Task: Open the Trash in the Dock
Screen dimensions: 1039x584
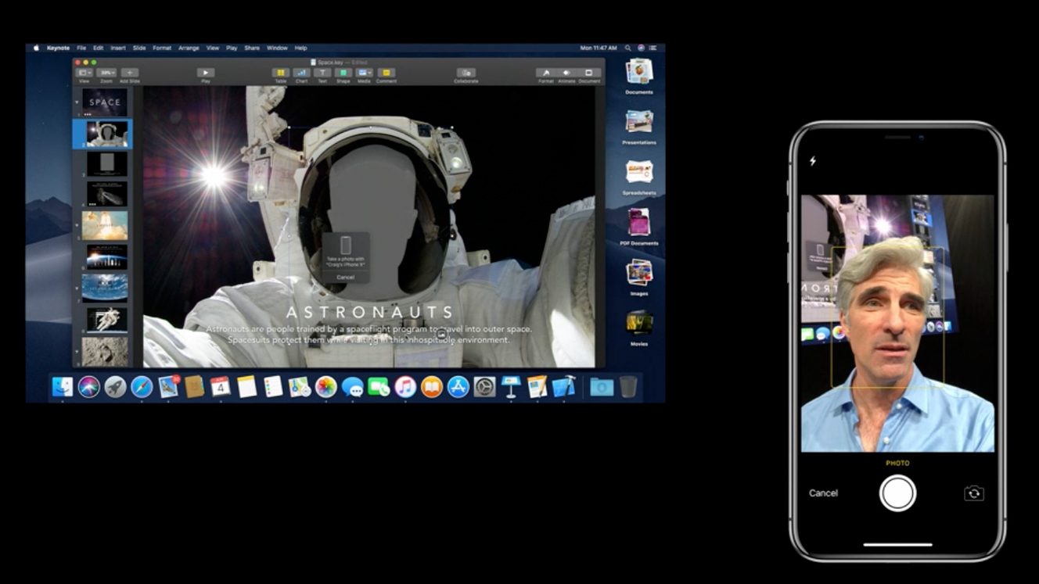Action: pos(628,386)
